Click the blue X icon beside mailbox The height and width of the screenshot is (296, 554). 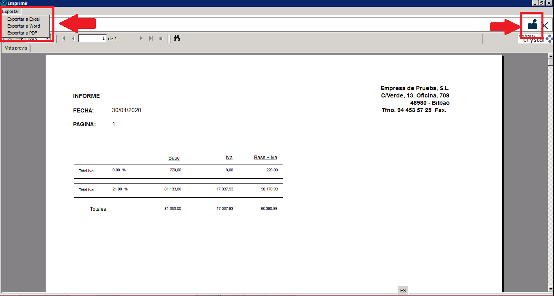[x=545, y=26]
